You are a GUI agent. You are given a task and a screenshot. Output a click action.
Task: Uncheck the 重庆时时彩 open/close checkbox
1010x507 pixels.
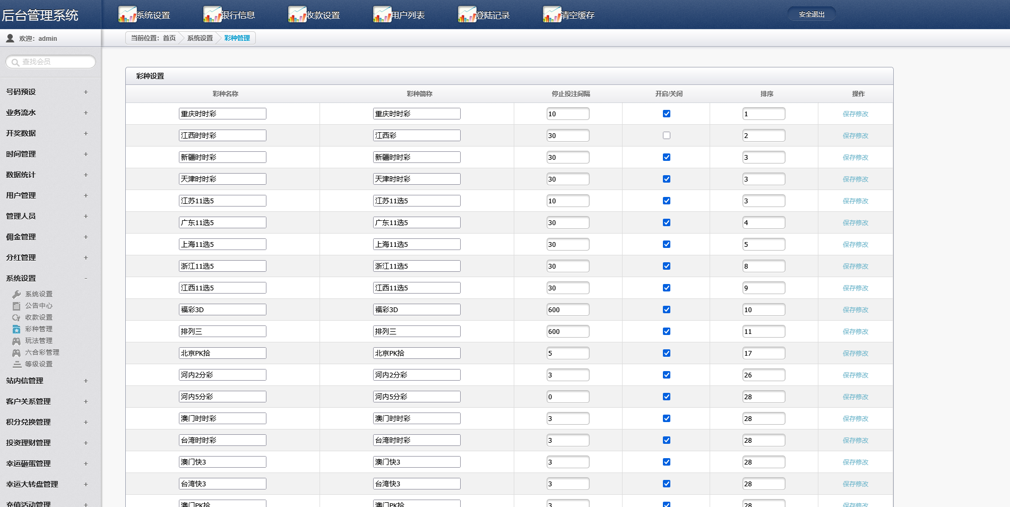(x=667, y=114)
